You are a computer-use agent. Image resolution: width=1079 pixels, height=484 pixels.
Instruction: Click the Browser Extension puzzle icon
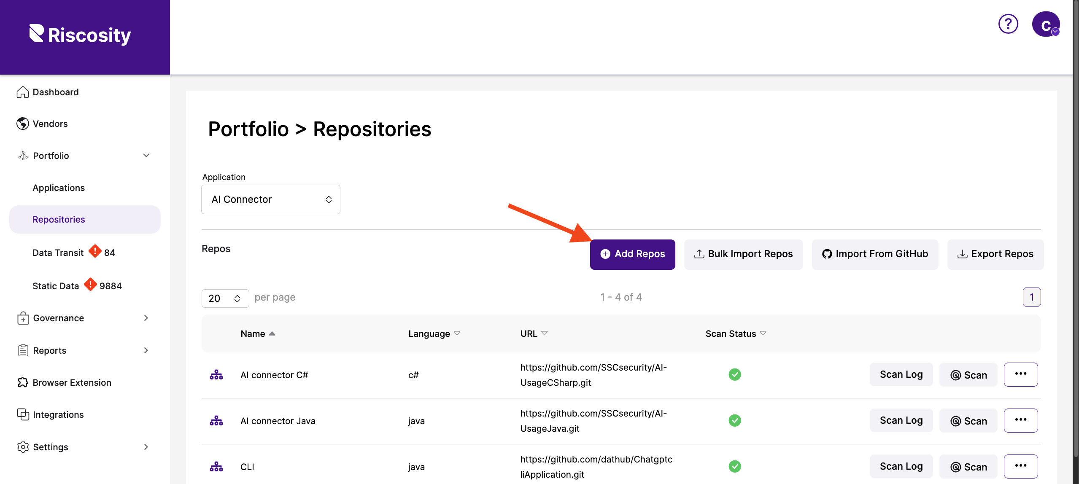[23, 382]
